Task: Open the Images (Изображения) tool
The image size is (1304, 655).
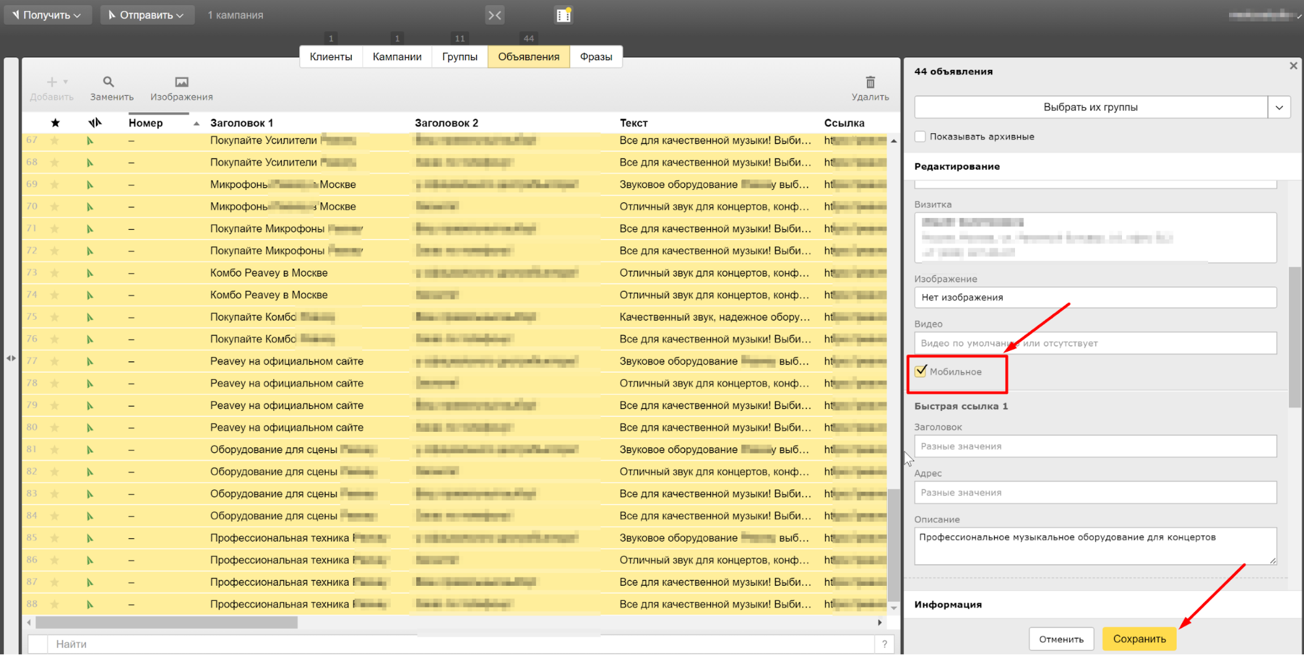Action: [181, 82]
